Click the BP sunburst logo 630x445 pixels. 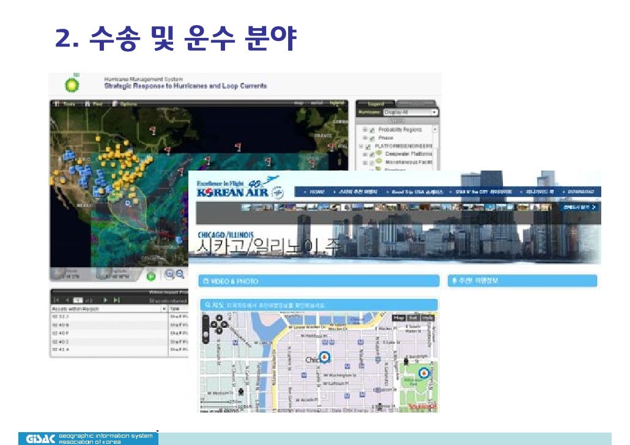(x=72, y=84)
